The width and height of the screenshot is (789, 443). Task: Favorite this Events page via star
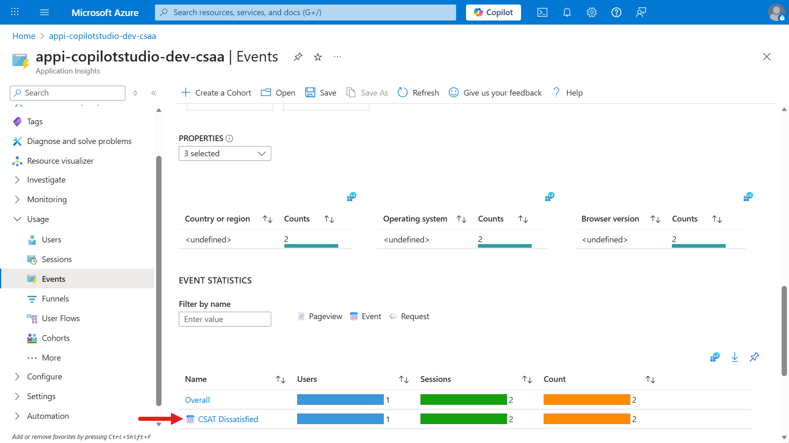[x=318, y=57]
